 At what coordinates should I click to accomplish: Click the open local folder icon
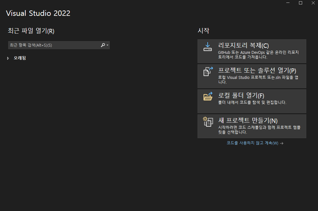pos(208,96)
